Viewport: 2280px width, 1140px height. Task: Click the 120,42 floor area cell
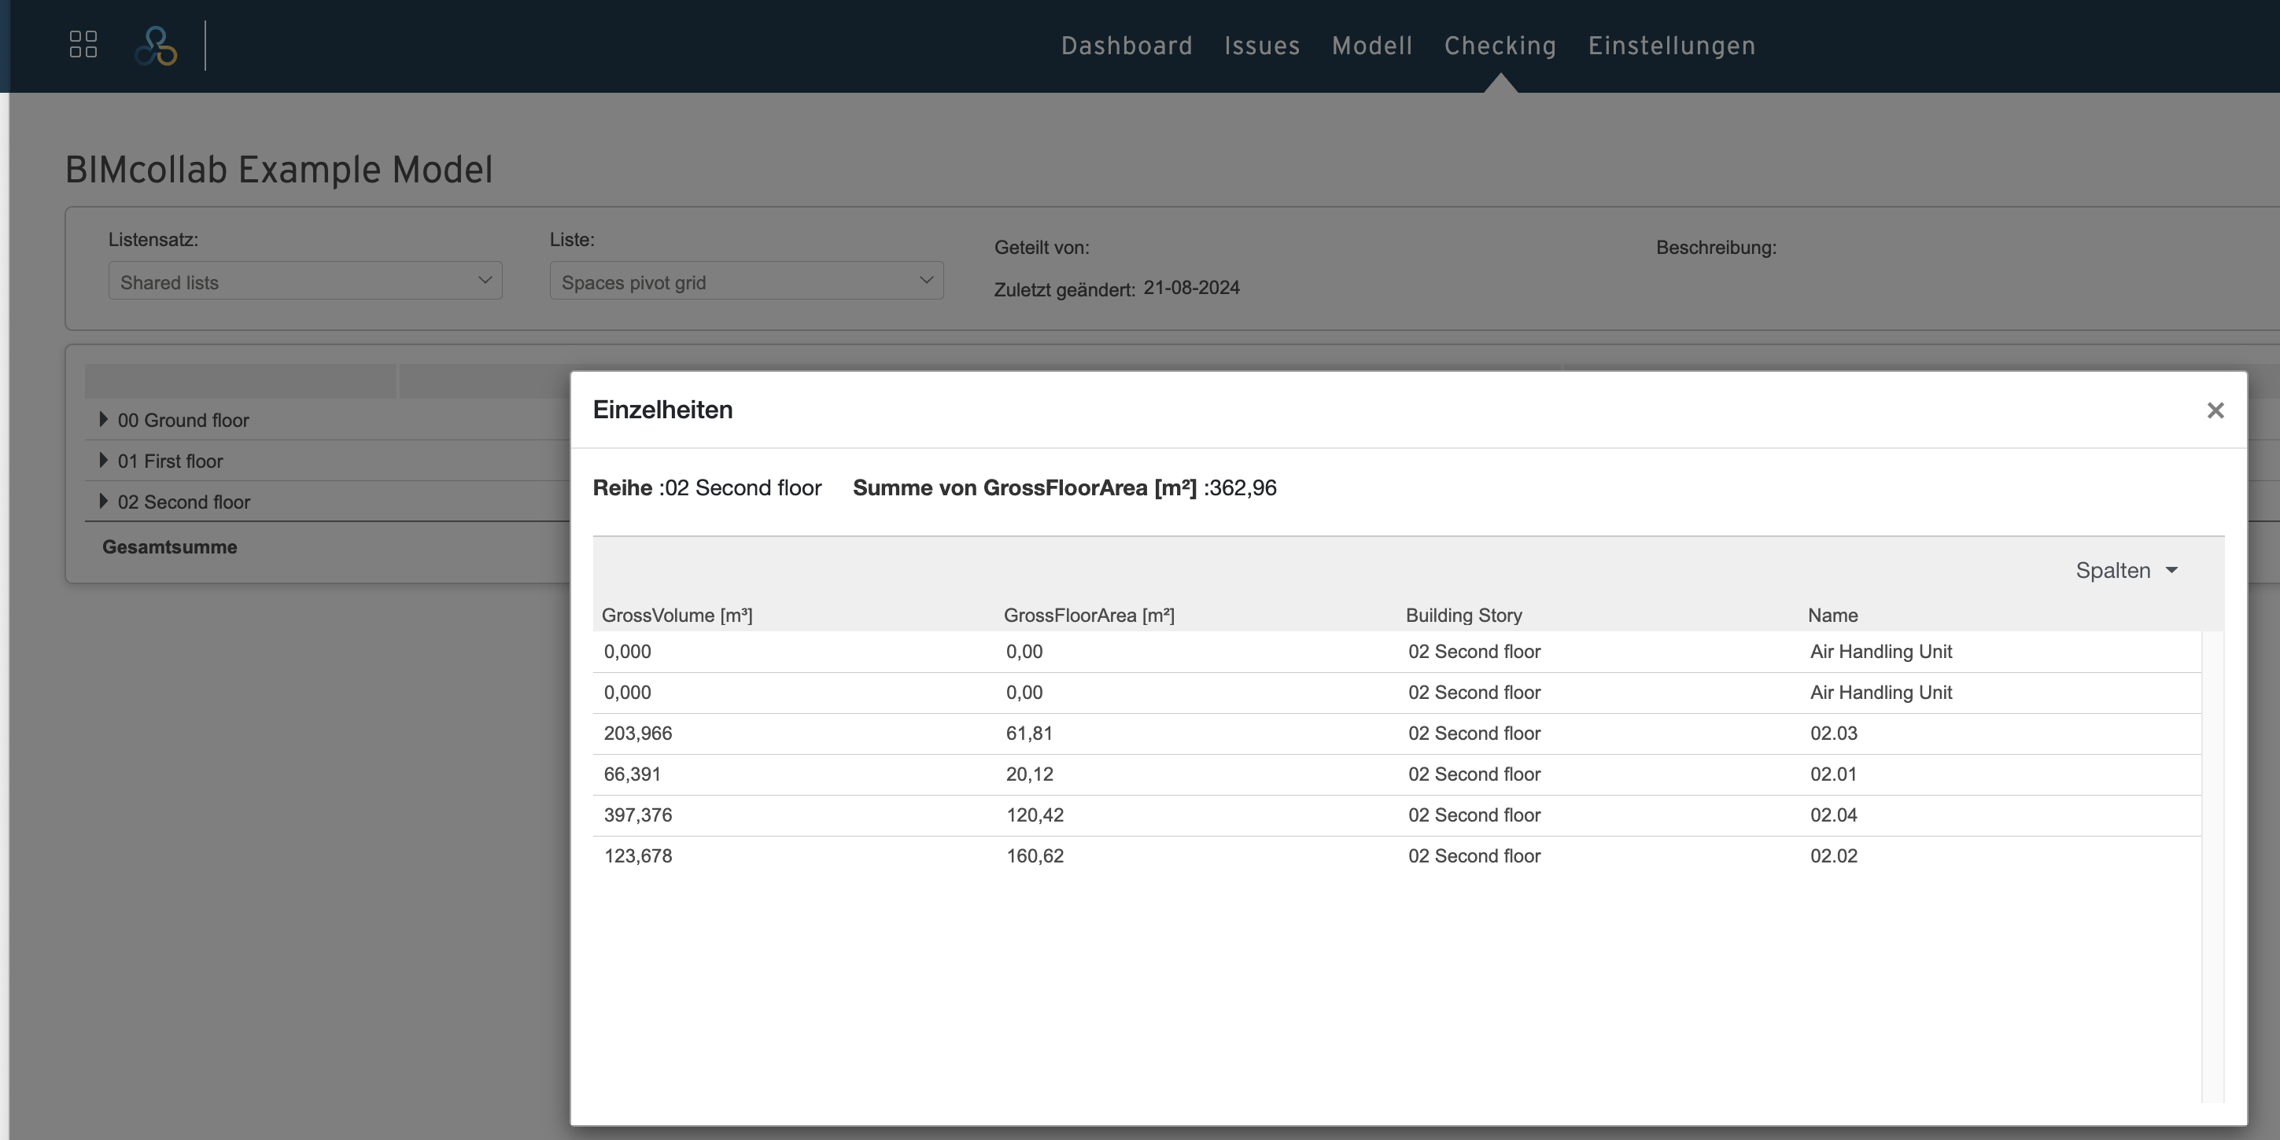(1035, 815)
